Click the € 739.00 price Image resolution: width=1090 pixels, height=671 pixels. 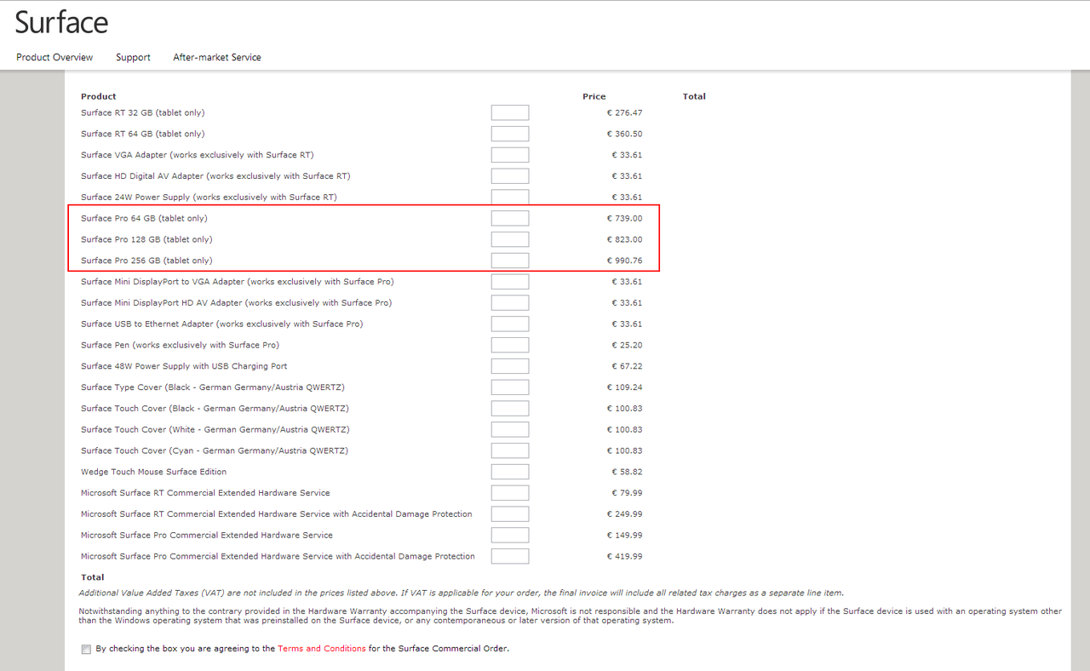click(624, 218)
